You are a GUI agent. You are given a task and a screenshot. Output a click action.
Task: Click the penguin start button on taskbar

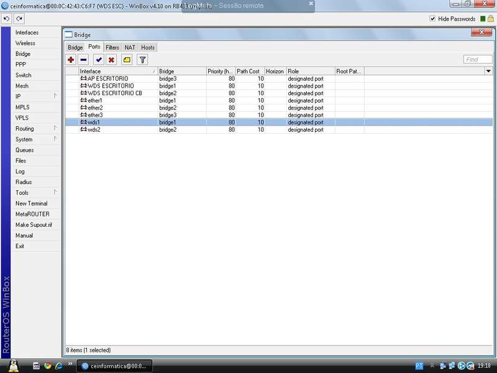(x=13, y=366)
